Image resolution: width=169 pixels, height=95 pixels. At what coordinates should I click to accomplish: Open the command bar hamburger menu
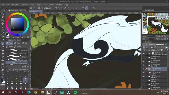[x=31, y=8]
